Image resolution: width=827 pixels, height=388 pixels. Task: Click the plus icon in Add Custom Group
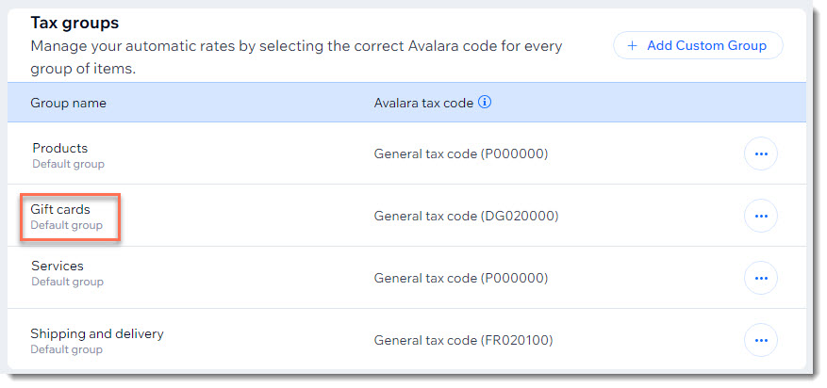click(633, 46)
